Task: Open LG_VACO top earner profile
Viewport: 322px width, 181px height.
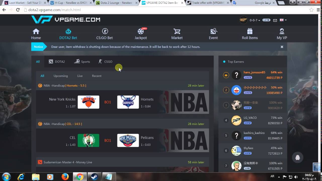Action: [250, 118]
